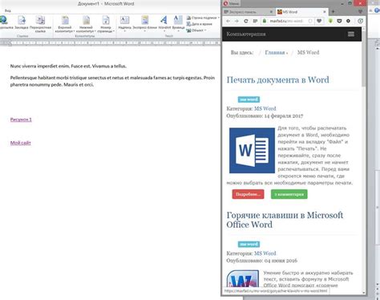This screenshot has width=380, height=300.
Task: Open article Горячие клавиши в Microsoft Office Word
Action: coord(285,220)
